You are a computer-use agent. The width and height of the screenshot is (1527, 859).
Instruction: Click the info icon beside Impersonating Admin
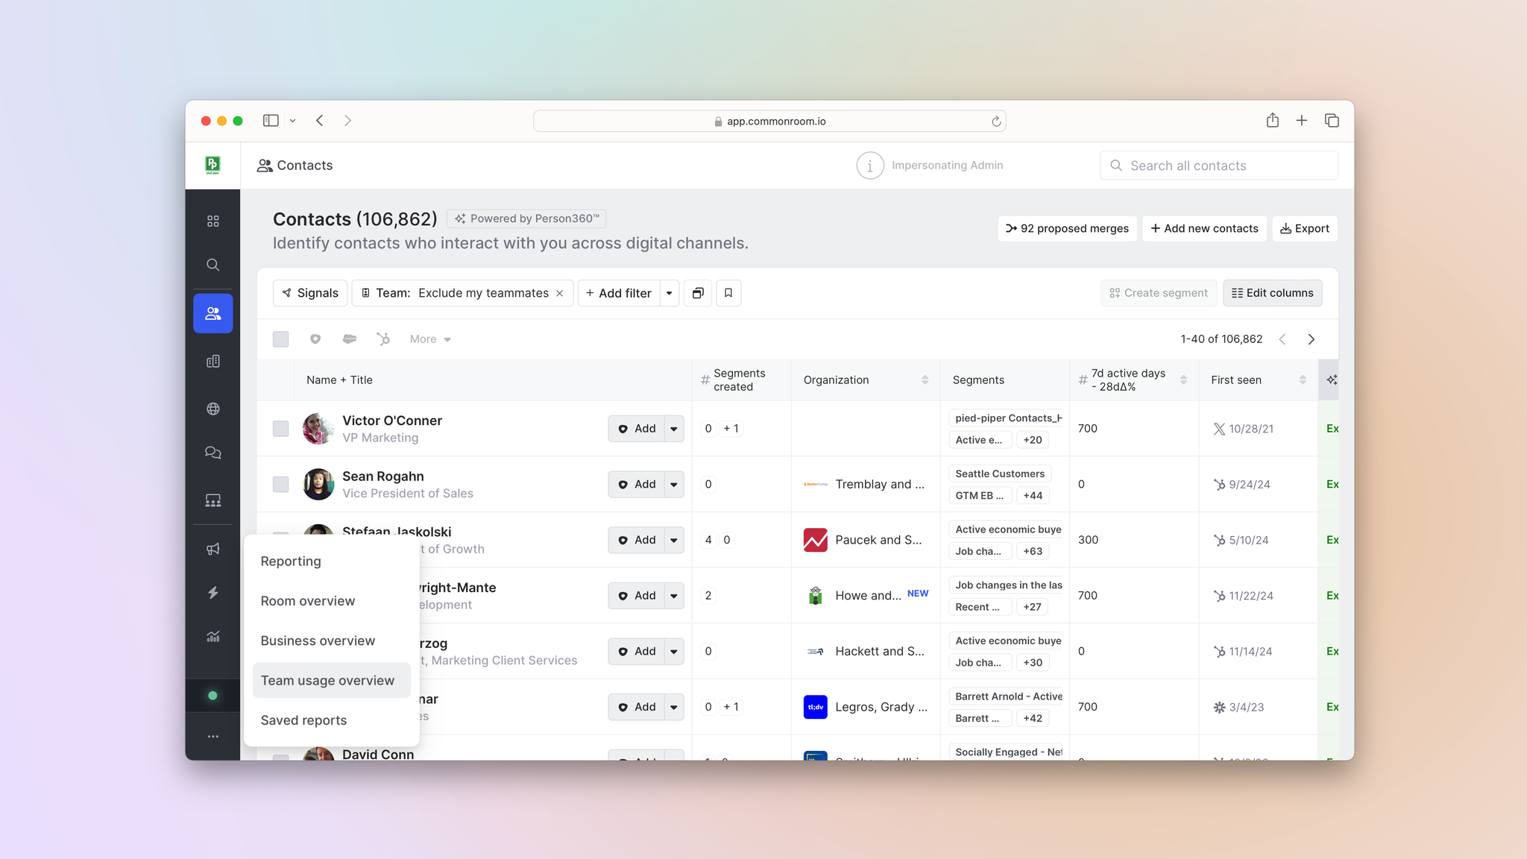(x=870, y=166)
